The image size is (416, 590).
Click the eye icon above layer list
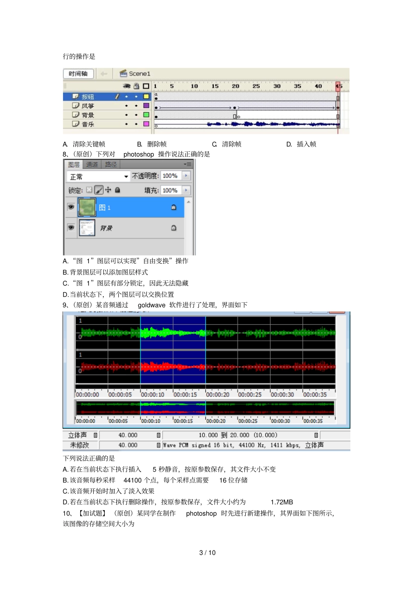coord(126,86)
